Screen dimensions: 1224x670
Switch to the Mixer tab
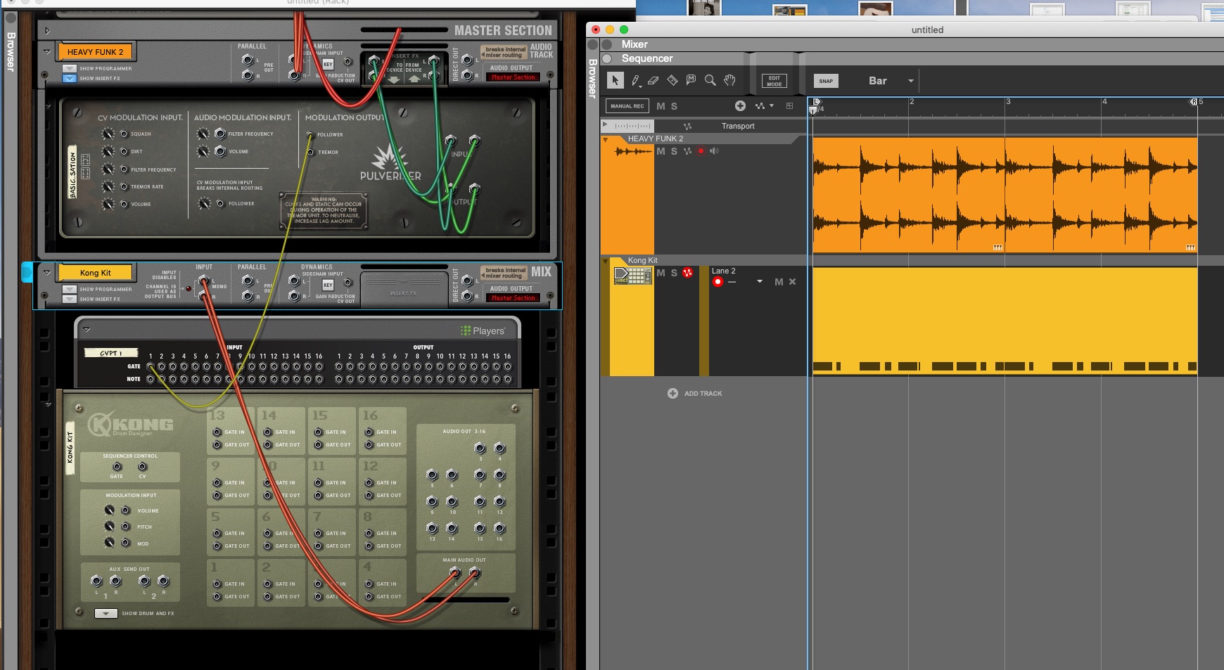635,44
